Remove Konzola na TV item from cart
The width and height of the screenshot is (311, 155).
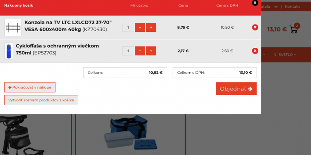255,27
